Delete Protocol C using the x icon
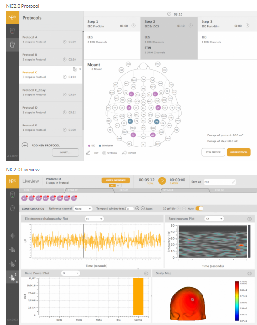Image resolution: width=257 pixels, height=325 pixels. pyautogui.click(x=80, y=69)
